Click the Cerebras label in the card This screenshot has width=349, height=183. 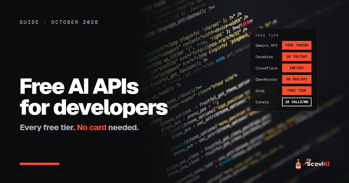coord(264,57)
